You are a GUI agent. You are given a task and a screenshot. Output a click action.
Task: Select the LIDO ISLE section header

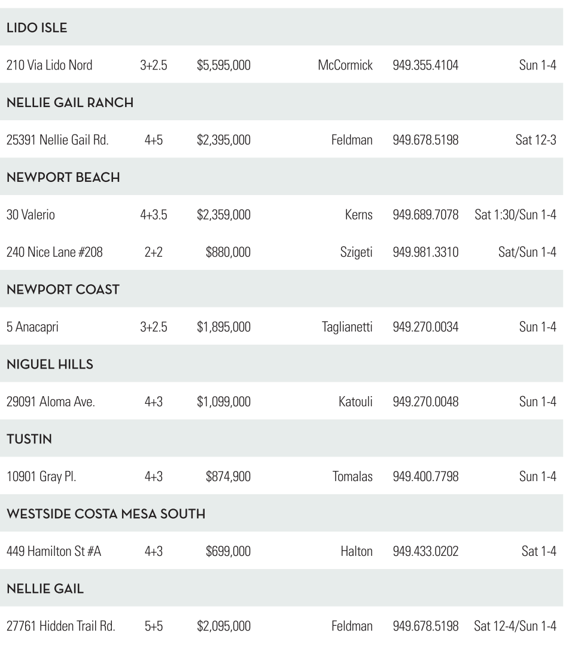pos(36,27)
